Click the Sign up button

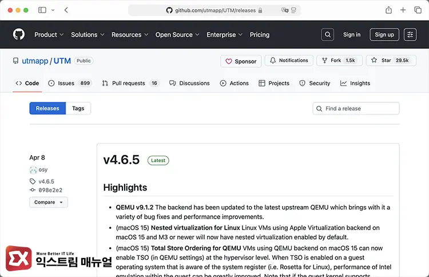pos(384,34)
